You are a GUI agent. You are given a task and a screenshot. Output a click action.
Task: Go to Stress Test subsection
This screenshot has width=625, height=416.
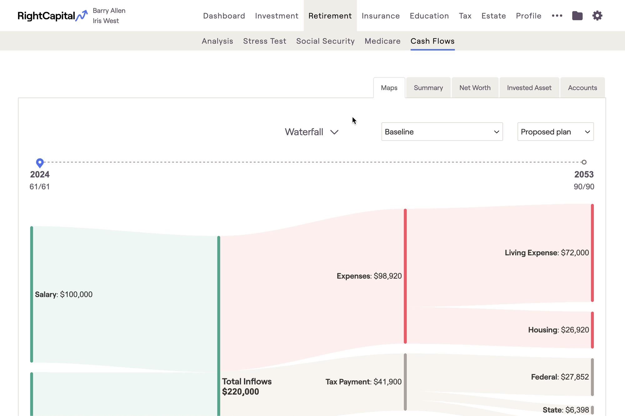pyautogui.click(x=264, y=41)
